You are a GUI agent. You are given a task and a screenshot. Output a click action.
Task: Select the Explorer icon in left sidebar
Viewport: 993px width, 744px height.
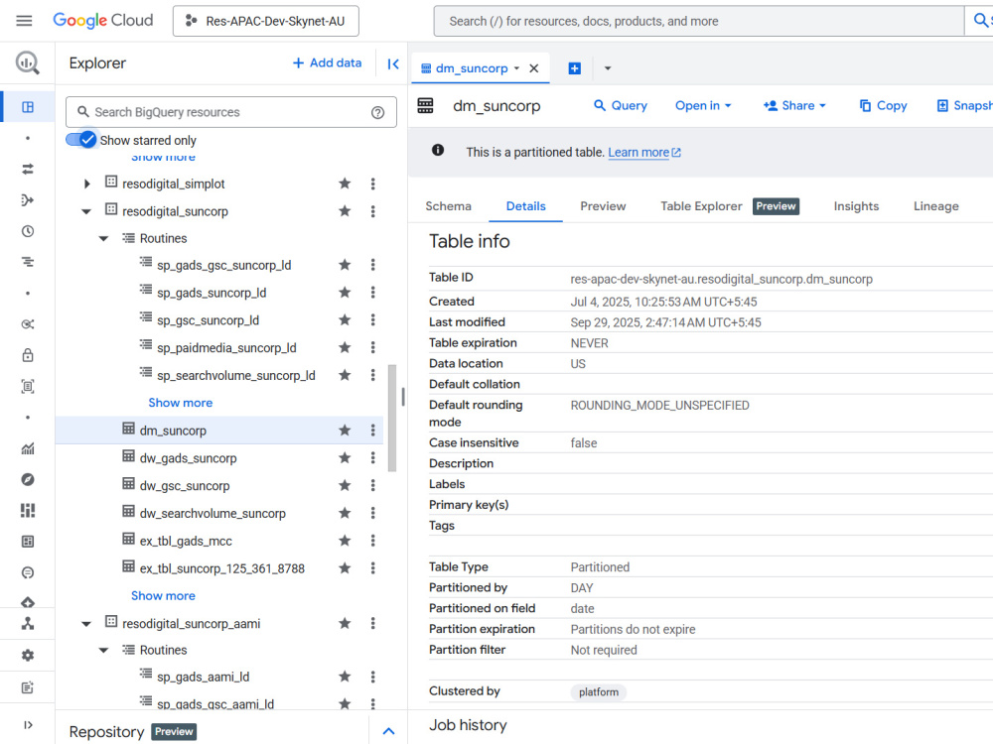pos(27,107)
